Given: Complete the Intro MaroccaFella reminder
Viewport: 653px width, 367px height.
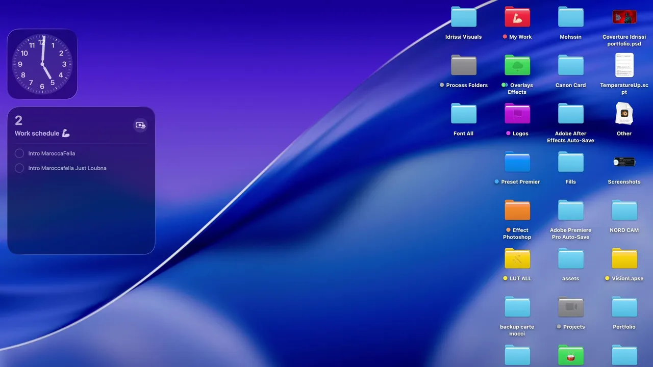Looking at the screenshot, I should point(19,153).
